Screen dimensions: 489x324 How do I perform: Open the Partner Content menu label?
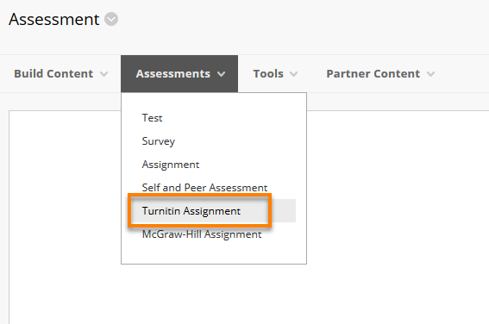[x=373, y=74]
